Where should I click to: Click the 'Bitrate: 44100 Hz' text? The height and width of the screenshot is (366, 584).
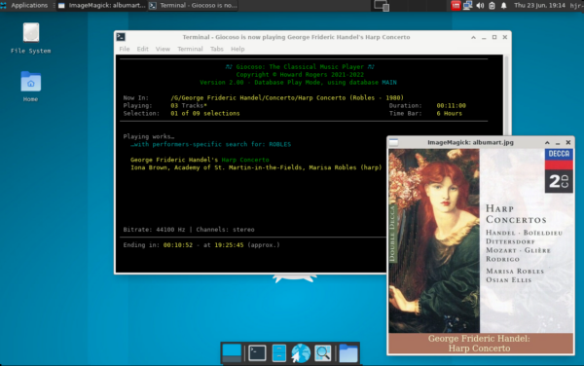(154, 230)
